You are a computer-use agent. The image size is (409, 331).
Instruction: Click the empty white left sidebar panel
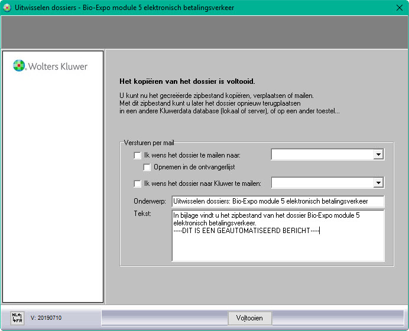(53, 189)
